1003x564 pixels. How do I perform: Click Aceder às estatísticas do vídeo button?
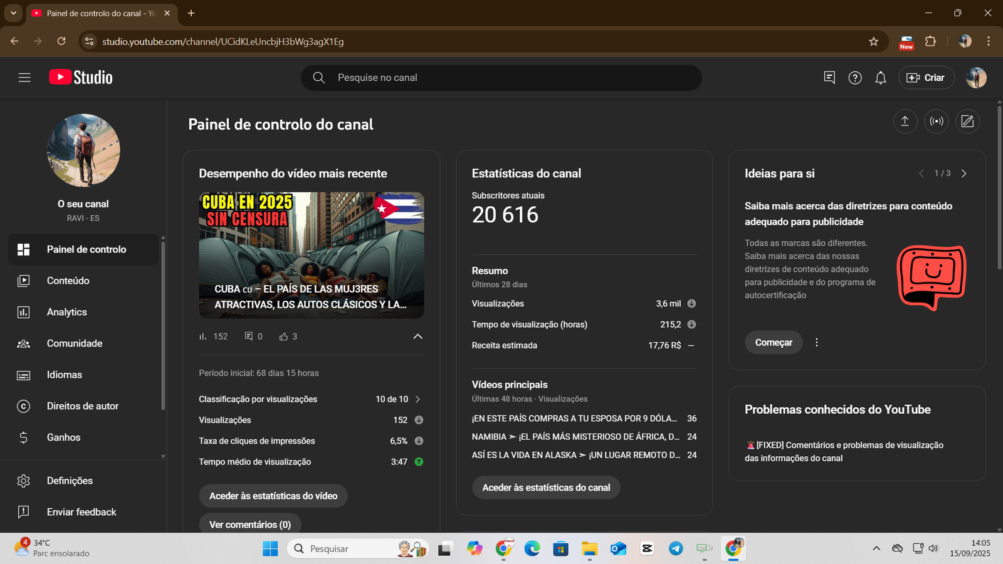pyautogui.click(x=273, y=496)
